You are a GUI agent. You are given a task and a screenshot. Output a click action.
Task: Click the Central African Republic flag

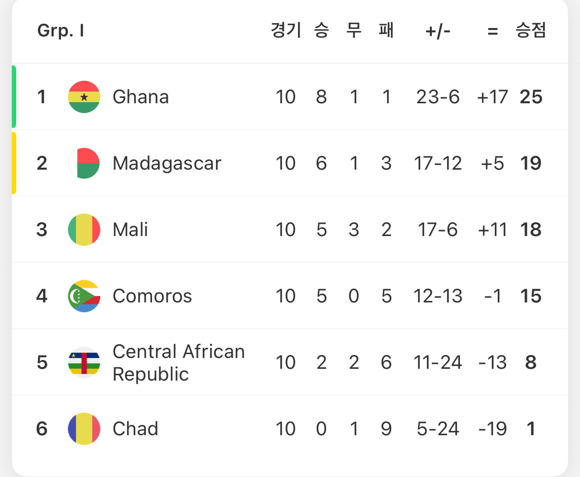coord(84,362)
